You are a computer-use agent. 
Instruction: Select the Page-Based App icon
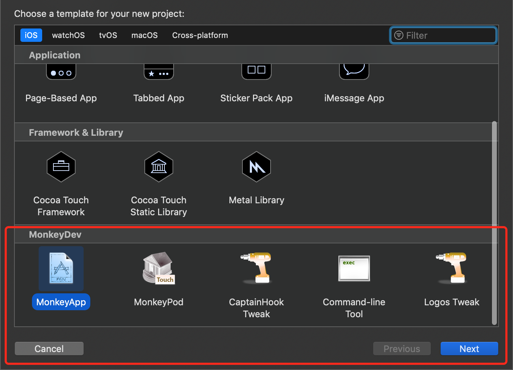(61, 72)
